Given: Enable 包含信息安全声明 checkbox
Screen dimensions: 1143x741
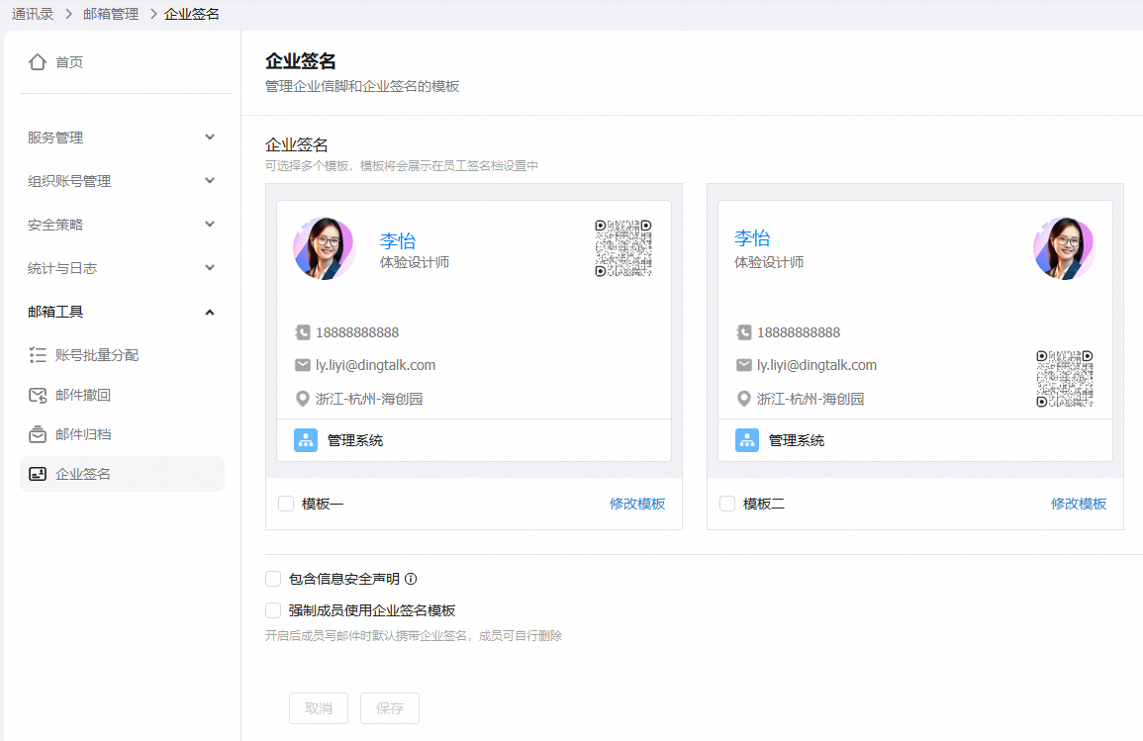Looking at the screenshot, I should pos(273,579).
